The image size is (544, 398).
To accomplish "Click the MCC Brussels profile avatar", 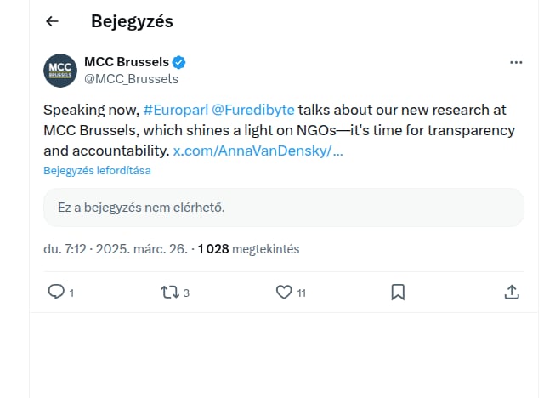I will coord(60,70).
